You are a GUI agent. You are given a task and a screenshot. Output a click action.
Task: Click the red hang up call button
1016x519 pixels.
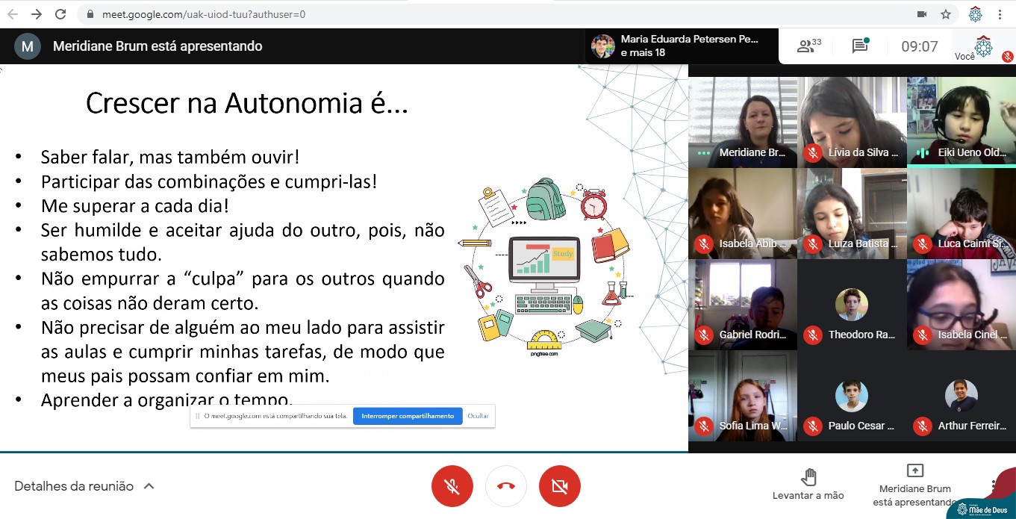506,486
